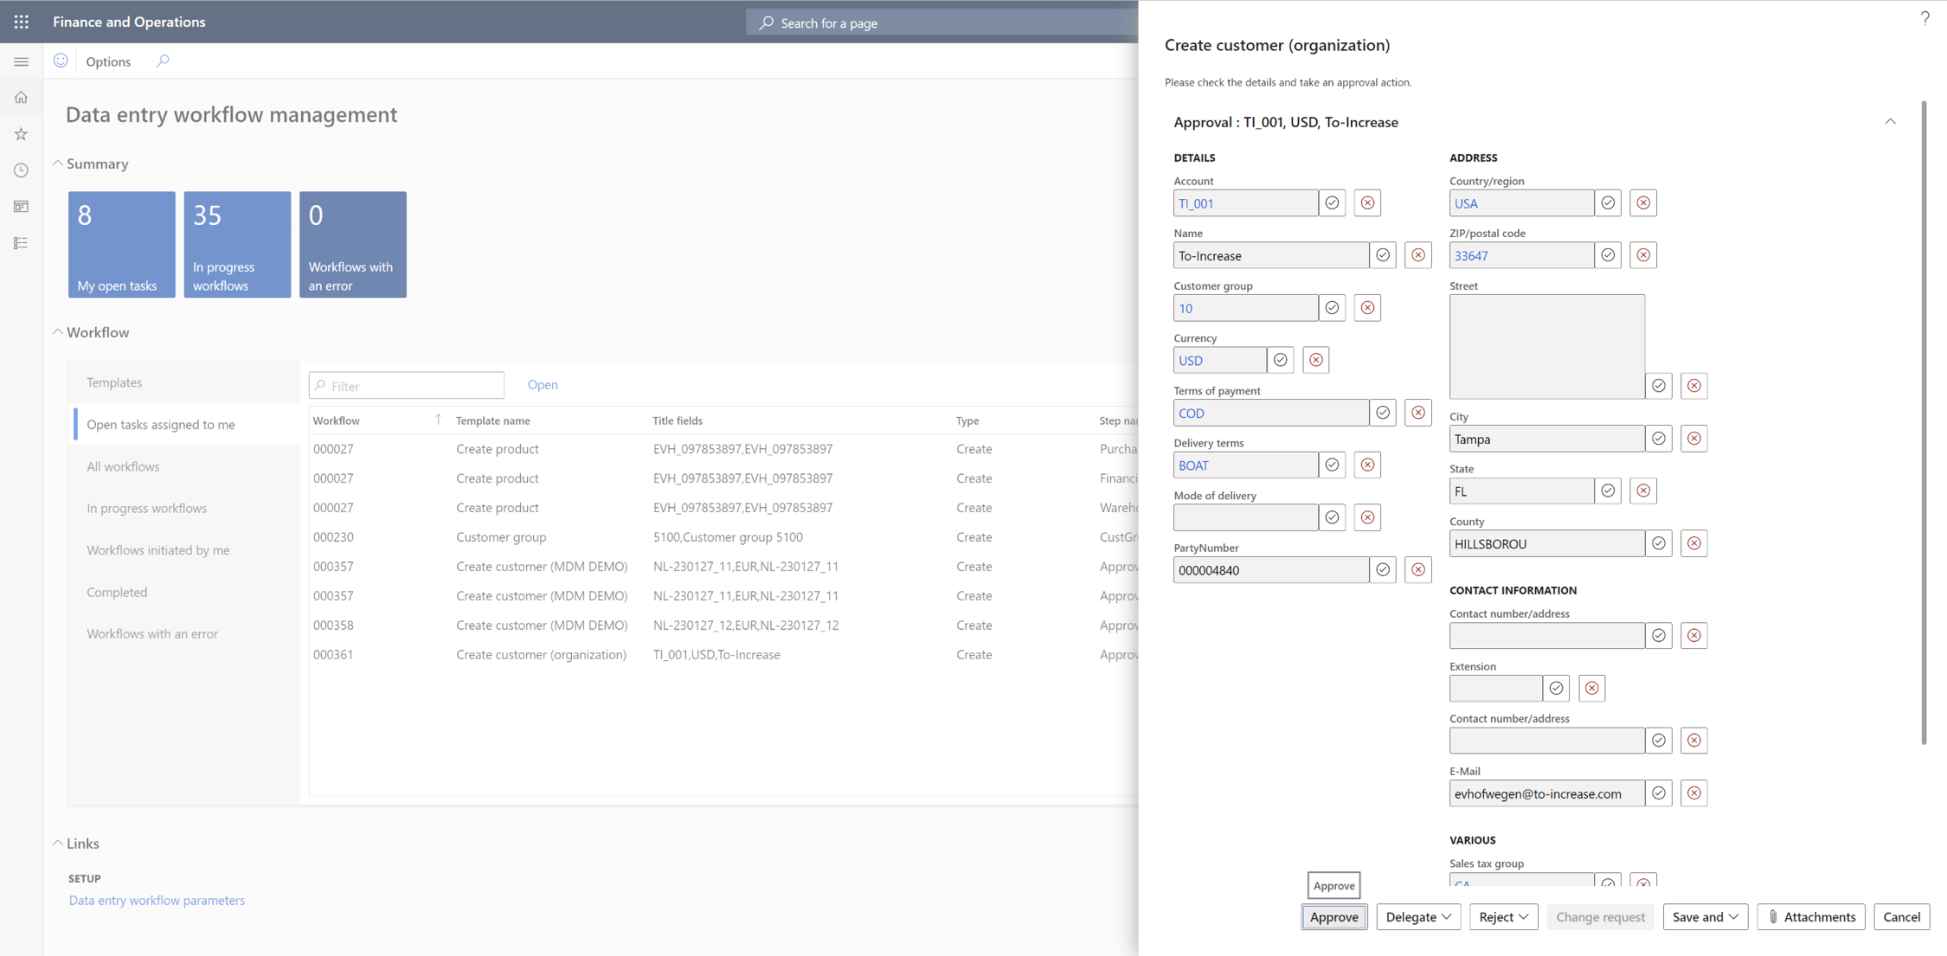Open Help with the question mark icon
1947x956 pixels.
coord(1925,17)
